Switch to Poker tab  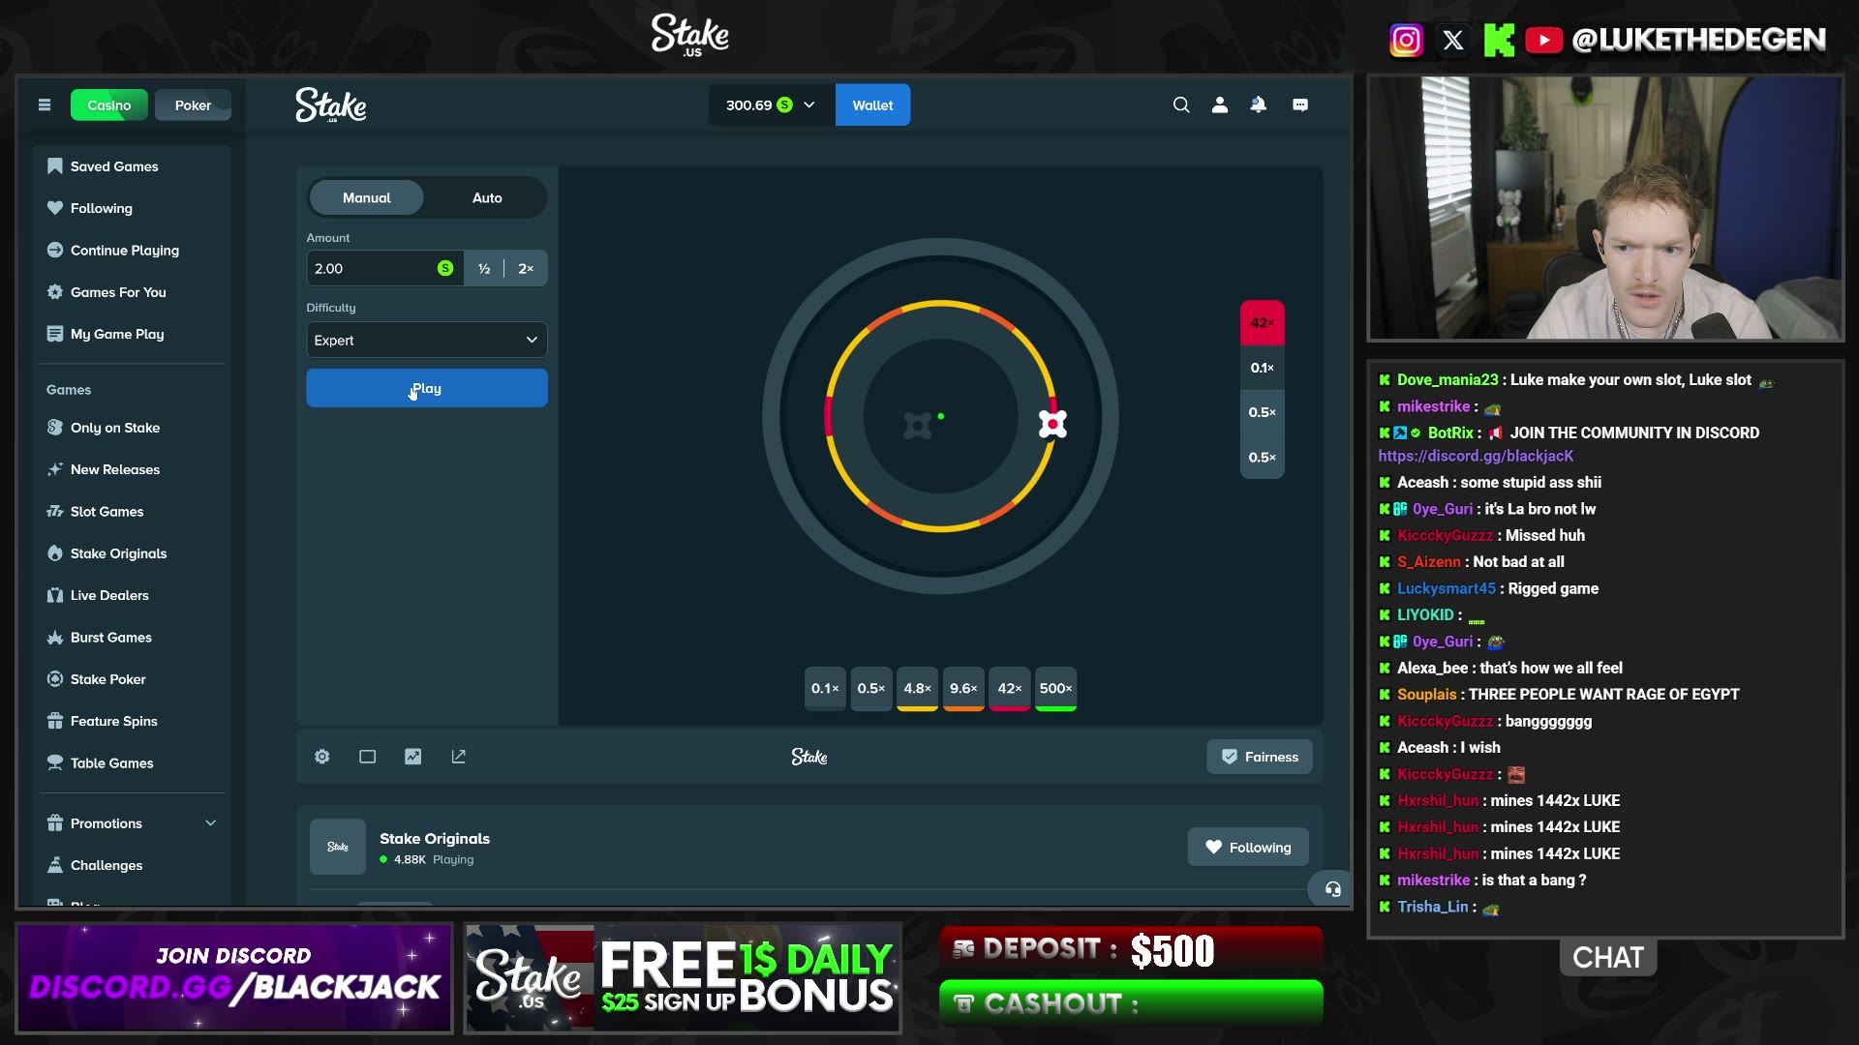click(193, 105)
